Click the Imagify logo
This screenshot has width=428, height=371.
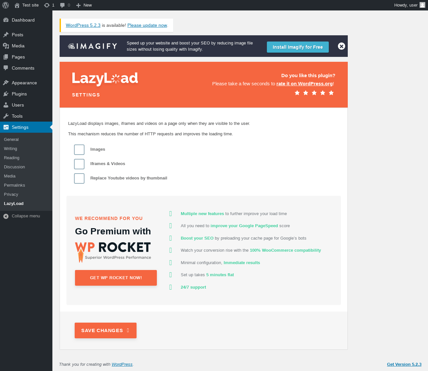pos(92,46)
